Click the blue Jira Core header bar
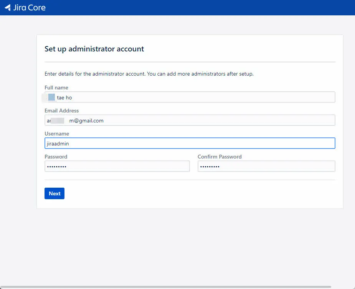Viewport: 355px width, 289px height. click(x=177, y=7)
